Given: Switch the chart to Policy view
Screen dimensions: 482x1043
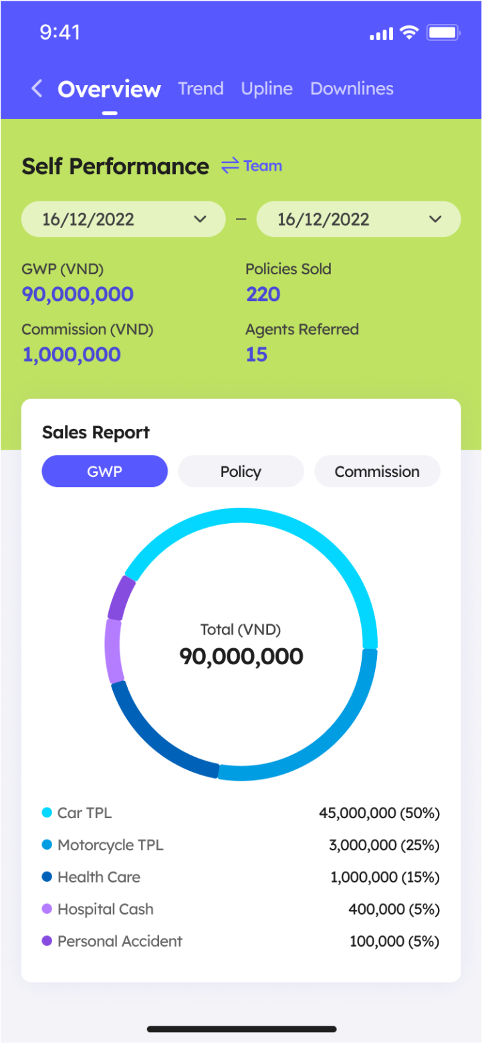Looking at the screenshot, I should pyautogui.click(x=241, y=471).
